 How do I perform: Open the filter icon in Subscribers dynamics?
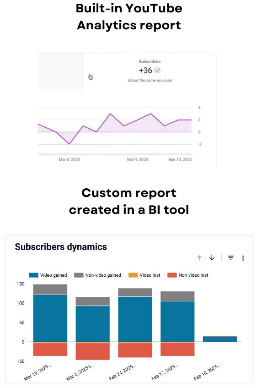[230, 258]
